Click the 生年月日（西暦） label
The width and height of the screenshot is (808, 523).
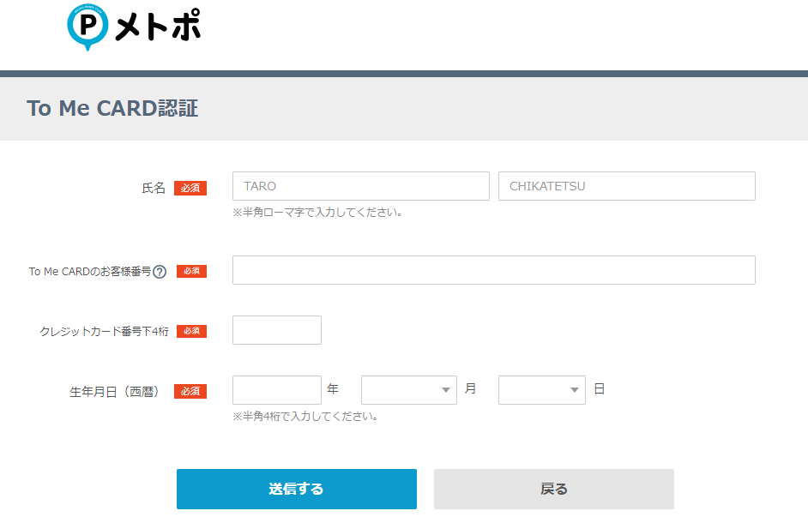tap(114, 392)
